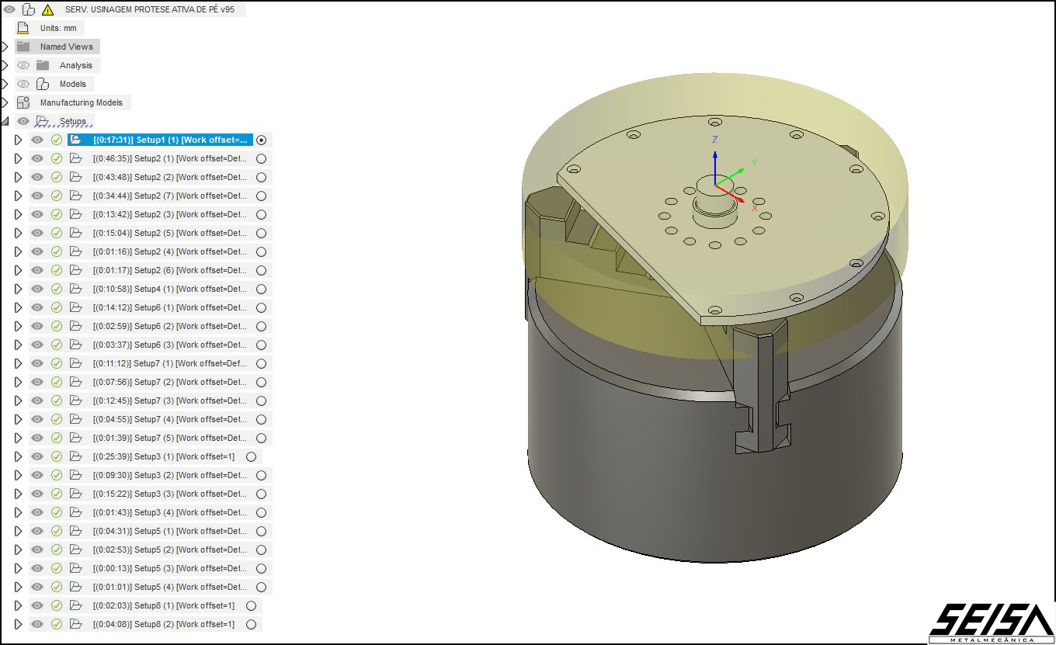The height and width of the screenshot is (645, 1056).
Task: Activate Setup3 (1) with its radio button
Action: [251, 456]
